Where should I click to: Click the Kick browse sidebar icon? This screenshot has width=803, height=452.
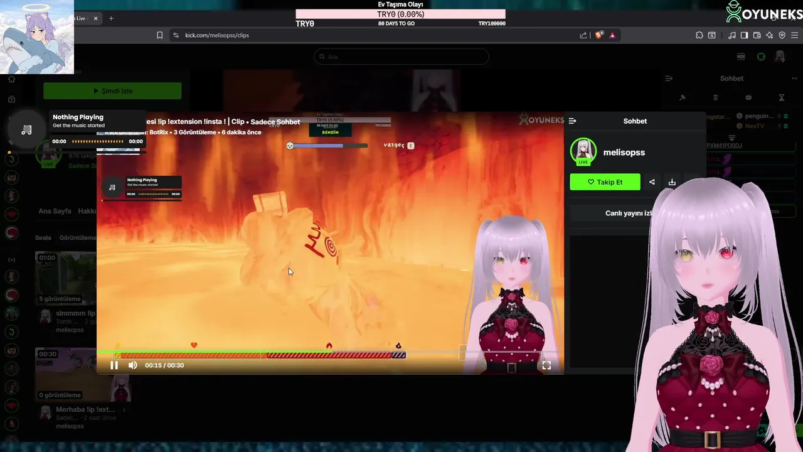point(11,99)
